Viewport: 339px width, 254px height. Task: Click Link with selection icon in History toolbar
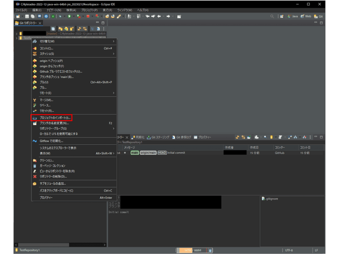tap(243, 137)
